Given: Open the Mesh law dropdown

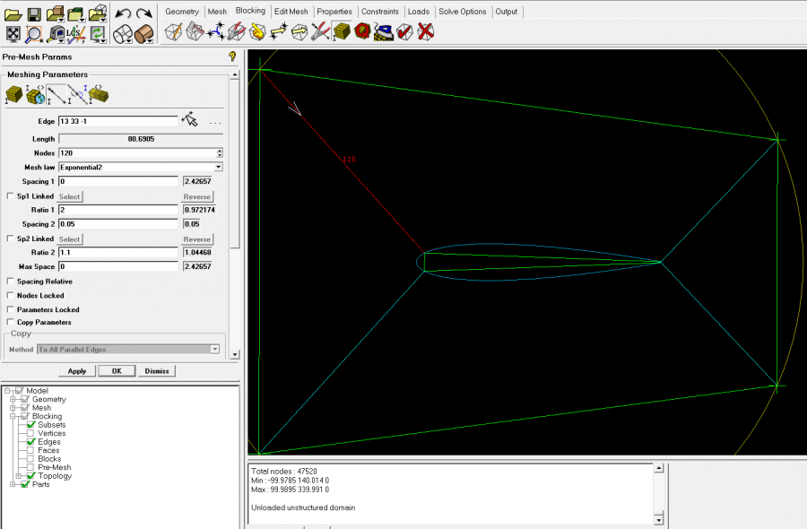Looking at the screenshot, I should 219,167.
